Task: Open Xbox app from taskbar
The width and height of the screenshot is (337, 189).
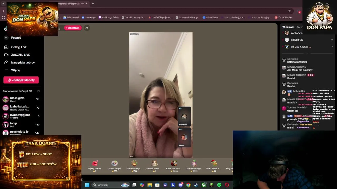Action: (x=204, y=185)
